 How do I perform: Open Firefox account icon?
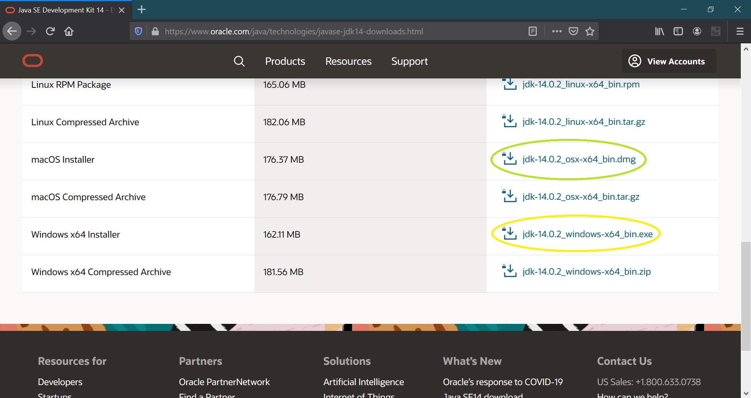point(697,31)
